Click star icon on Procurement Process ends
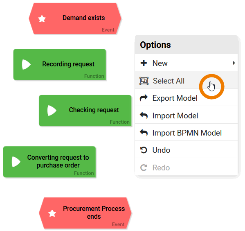Image resolution: width=245 pixels, height=231 pixels. 52,213
